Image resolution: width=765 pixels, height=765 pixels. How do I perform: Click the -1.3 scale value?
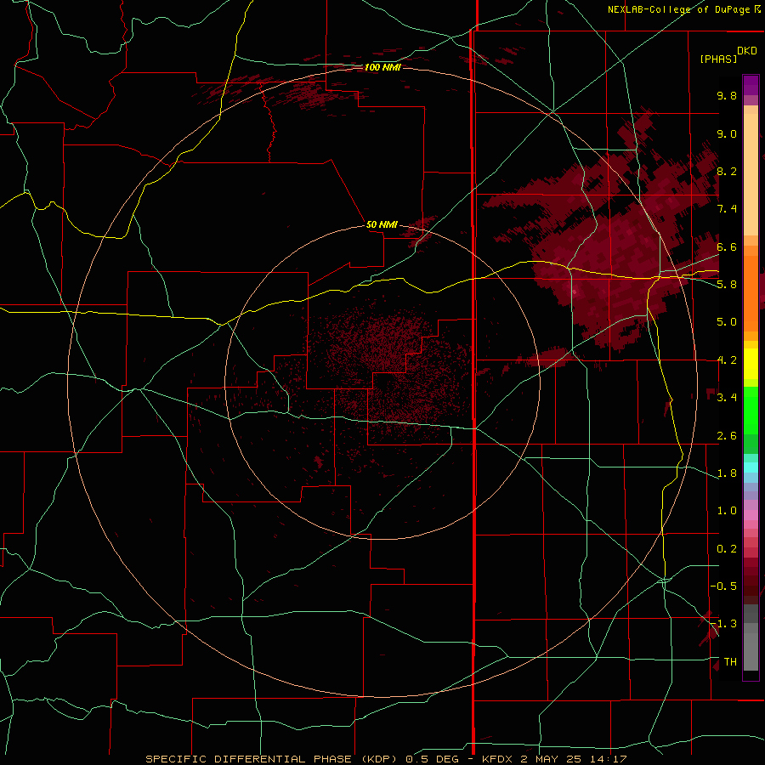click(x=723, y=624)
